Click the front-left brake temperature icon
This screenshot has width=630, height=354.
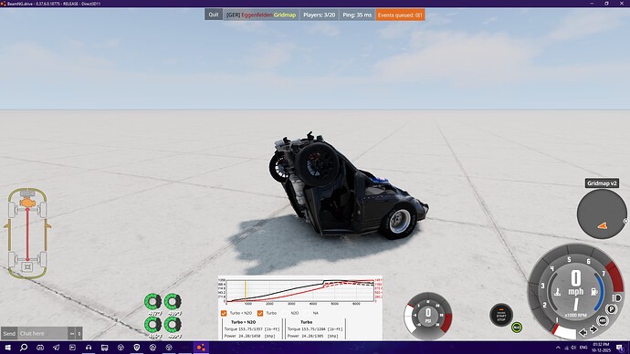point(152,301)
